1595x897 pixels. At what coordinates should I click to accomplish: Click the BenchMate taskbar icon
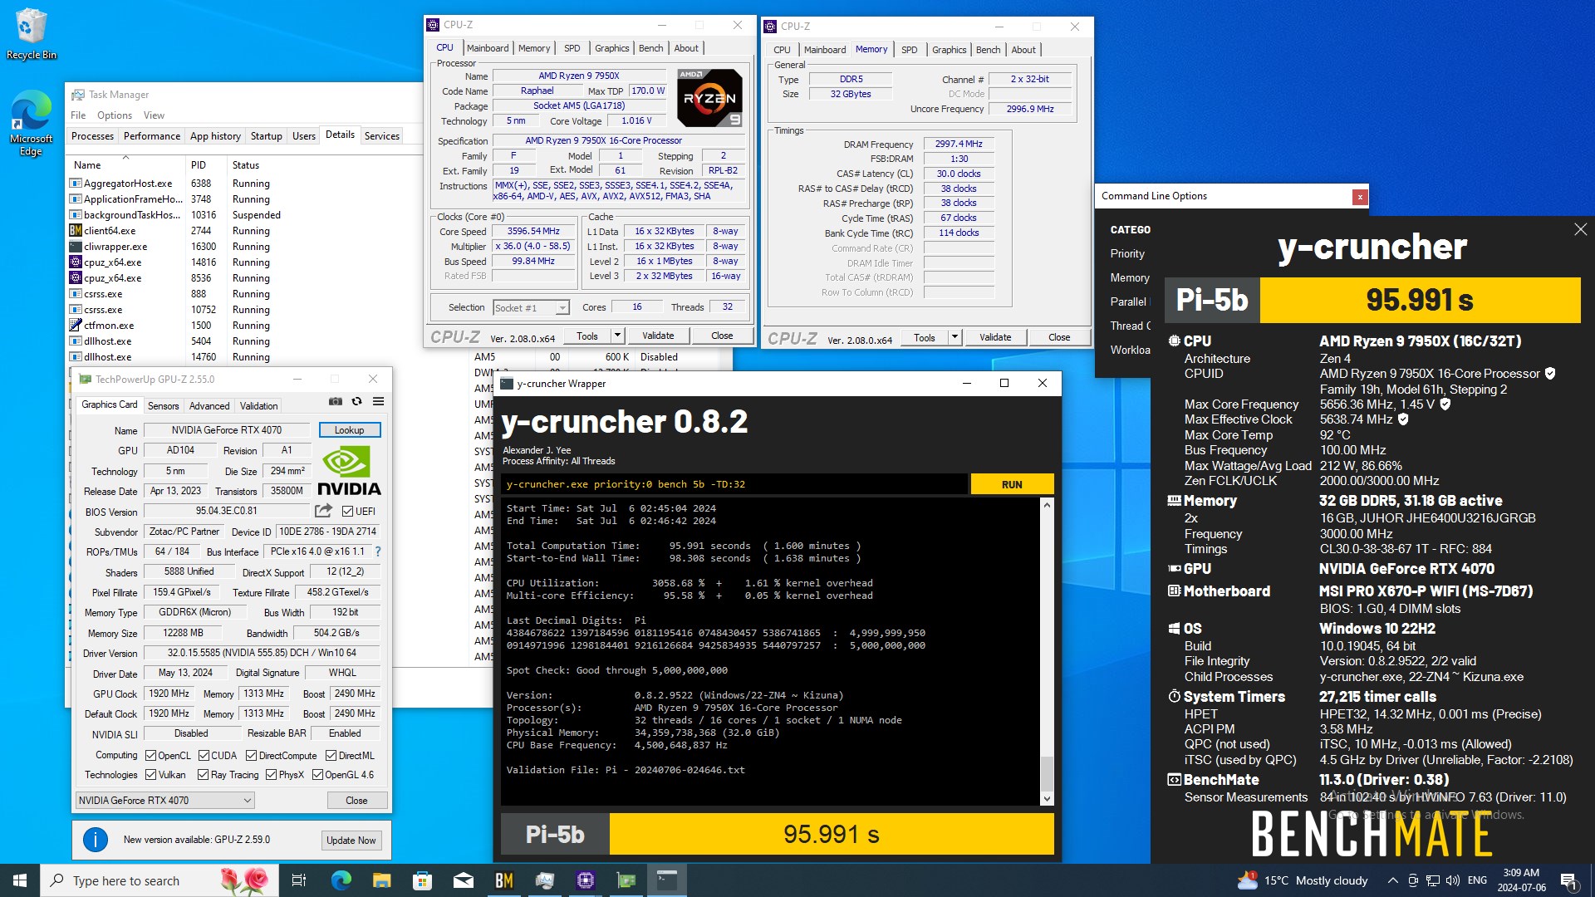[503, 880]
